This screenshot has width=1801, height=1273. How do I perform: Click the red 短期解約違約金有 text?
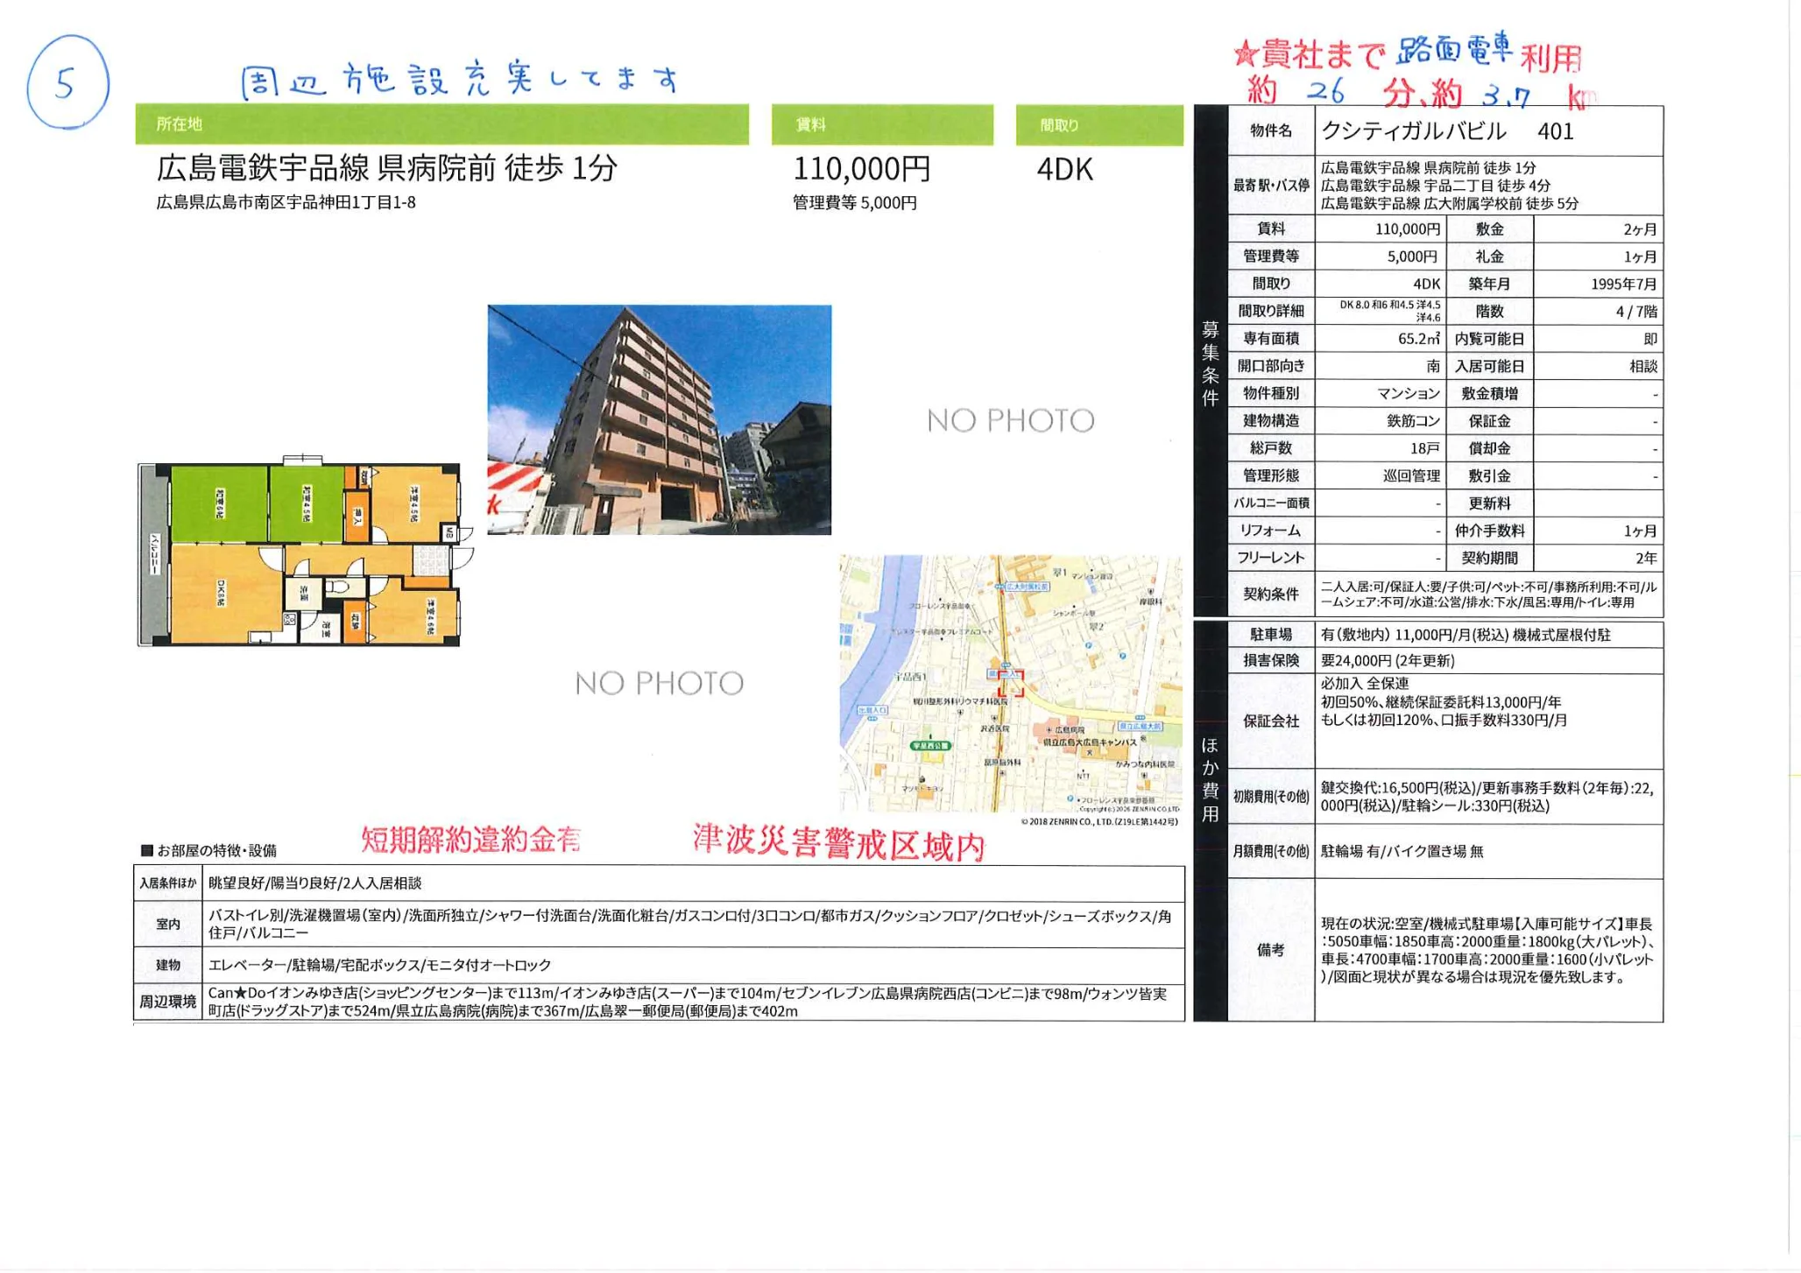coord(470,840)
